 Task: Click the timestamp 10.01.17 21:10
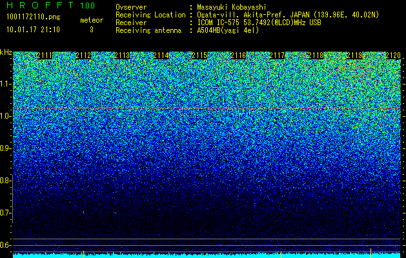33,30
